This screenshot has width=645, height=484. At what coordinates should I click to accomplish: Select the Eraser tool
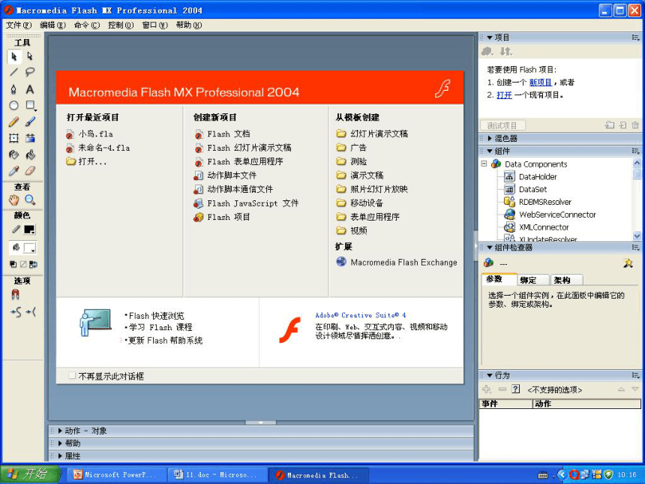click(30, 171)
